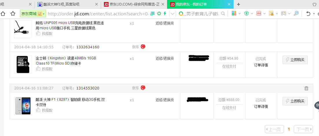
Task: Expand the arrow beside the extensions grid
Action: point(239,14)
